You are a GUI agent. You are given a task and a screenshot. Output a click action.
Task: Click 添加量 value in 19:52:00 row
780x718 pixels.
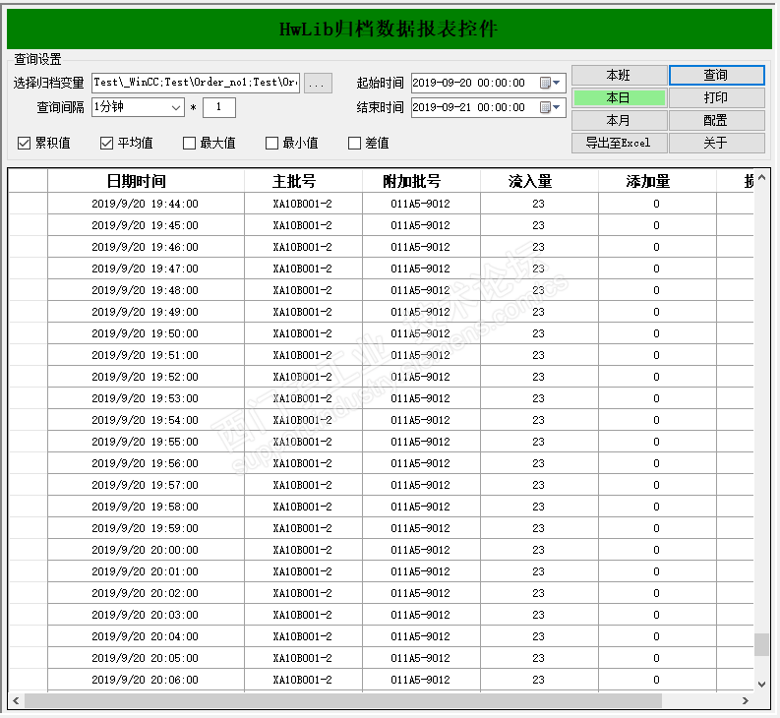pyautogui.click(x=657, y=377)
